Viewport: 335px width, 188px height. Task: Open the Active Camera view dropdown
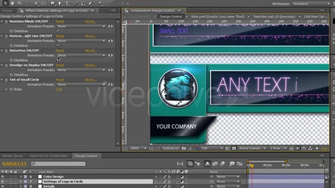(x=252, y=148)
